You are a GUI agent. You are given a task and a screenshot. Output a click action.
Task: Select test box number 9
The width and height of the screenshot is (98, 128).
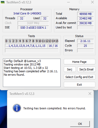(37, 41)
